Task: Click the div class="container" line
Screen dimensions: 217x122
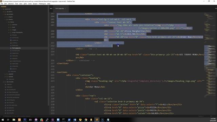Action: click(80, 75)
